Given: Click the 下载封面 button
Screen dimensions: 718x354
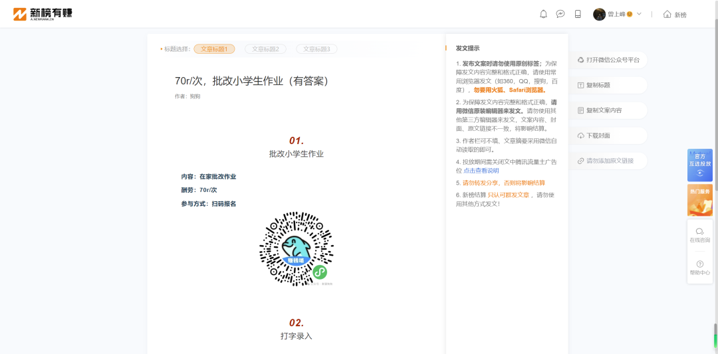Looking at the screenshot, I should coord(608,136).
